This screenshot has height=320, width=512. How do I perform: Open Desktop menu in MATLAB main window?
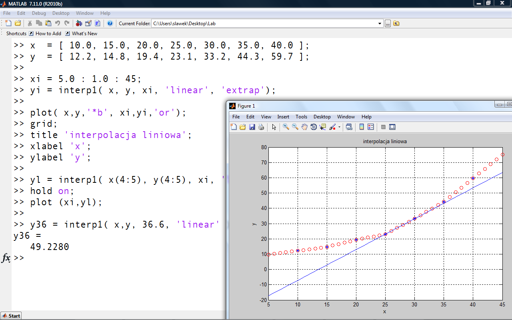[x=61, y=13]
